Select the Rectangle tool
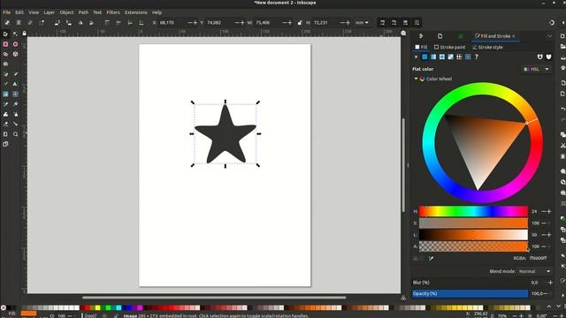 coord(5,44)
